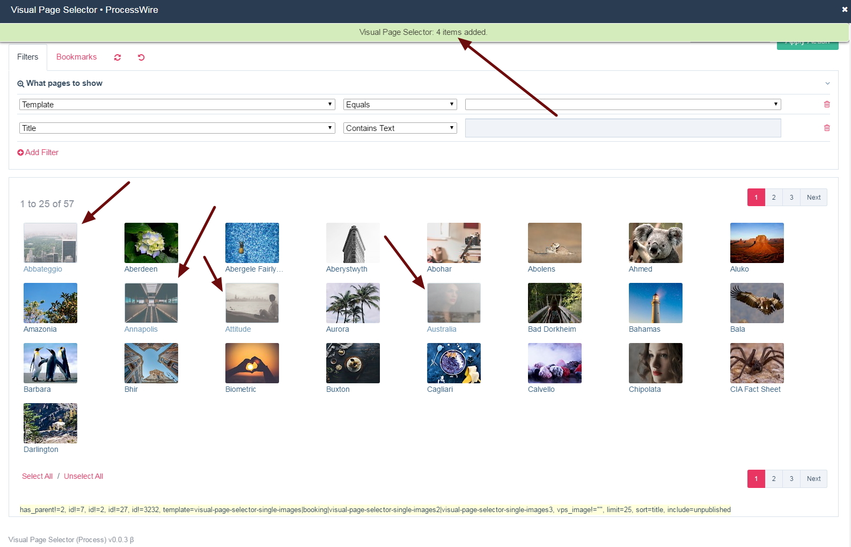Switch to the Bookmarks tab
The width and height of the screenshot is (851, 547).
[77, 57]
